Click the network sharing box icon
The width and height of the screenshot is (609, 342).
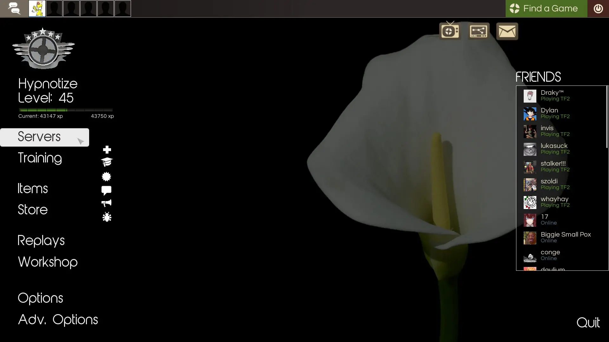click(478, 31)
